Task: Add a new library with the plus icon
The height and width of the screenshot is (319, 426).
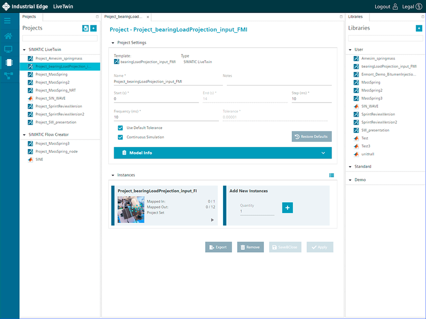Action: click(419, 28)
